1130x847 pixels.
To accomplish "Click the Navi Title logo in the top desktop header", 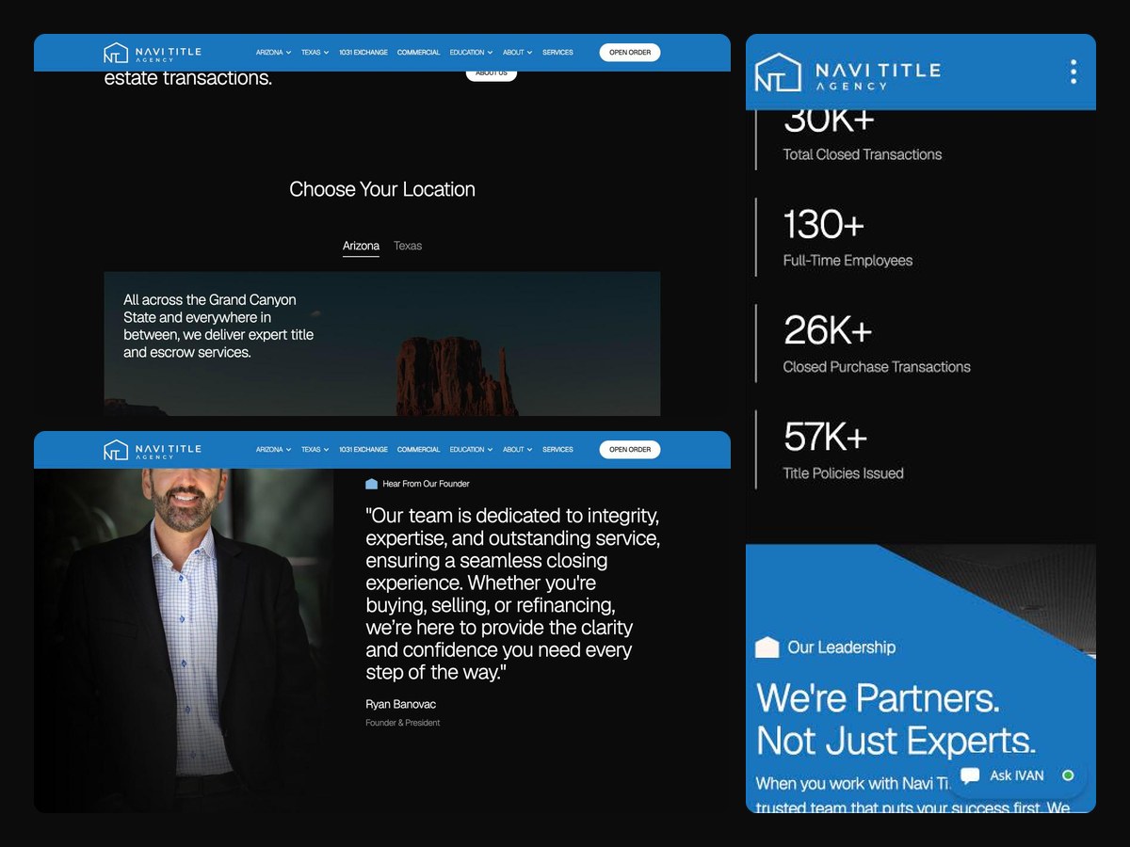I will [153, 53].
